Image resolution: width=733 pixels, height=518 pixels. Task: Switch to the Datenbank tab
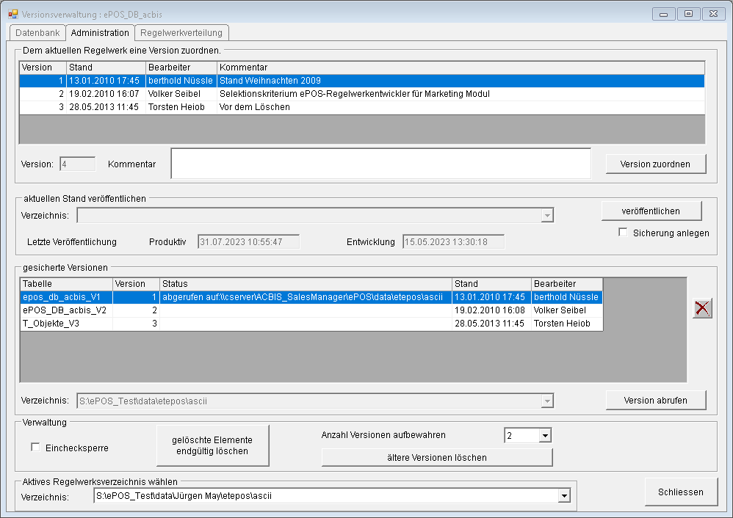click(x=37, y=33)
